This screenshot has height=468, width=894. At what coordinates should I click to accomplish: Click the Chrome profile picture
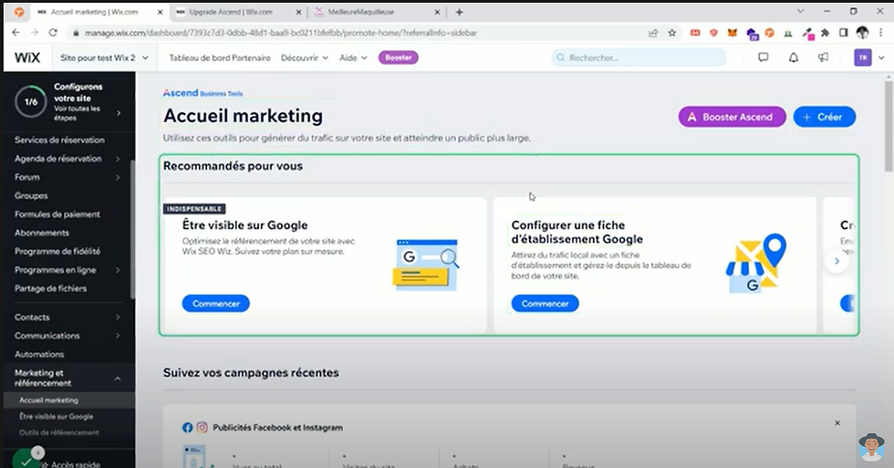862,33
